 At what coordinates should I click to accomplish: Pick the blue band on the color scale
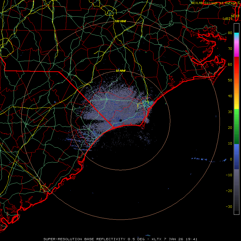[236, 157]
